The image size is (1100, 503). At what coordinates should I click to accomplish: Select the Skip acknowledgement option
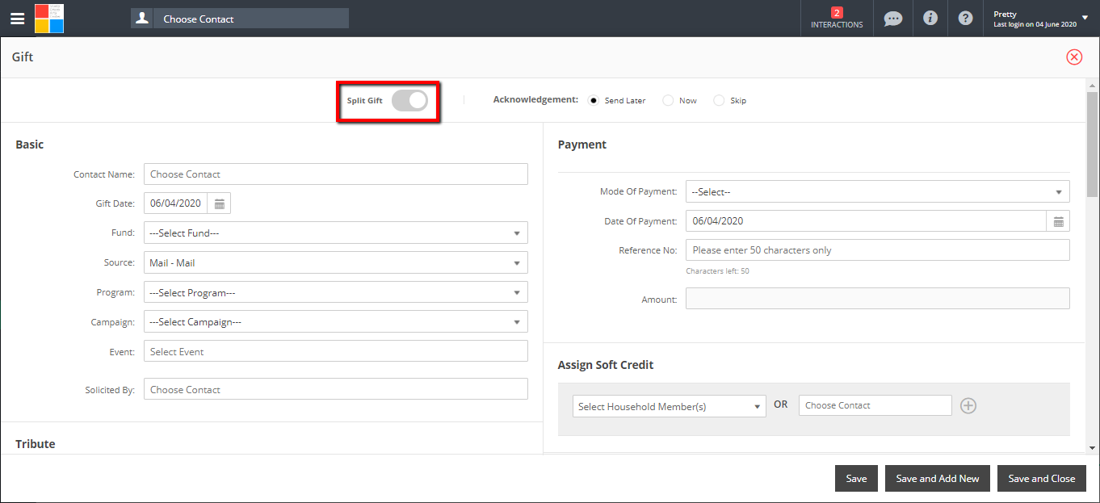pyautogui.click(x=719, y=101)
